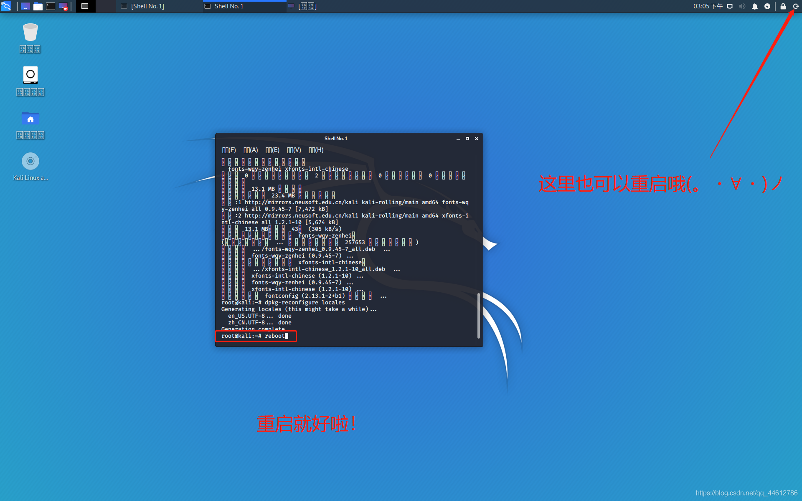Switch to the active Shell No. 1 taskbar entry
Screen dimensions: 802x501
(244, 6)
